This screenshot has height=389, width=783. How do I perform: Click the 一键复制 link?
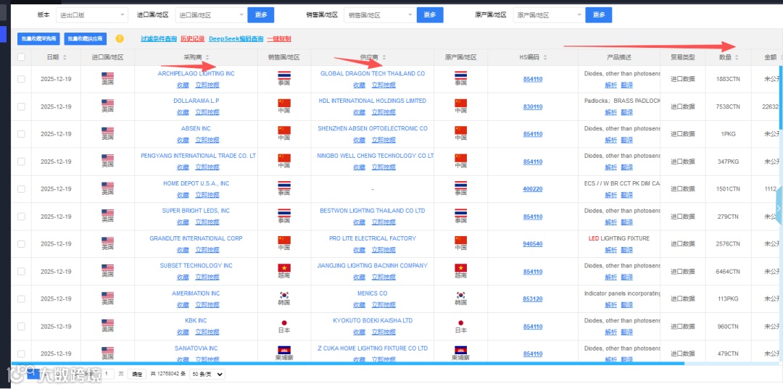[279, 38]
